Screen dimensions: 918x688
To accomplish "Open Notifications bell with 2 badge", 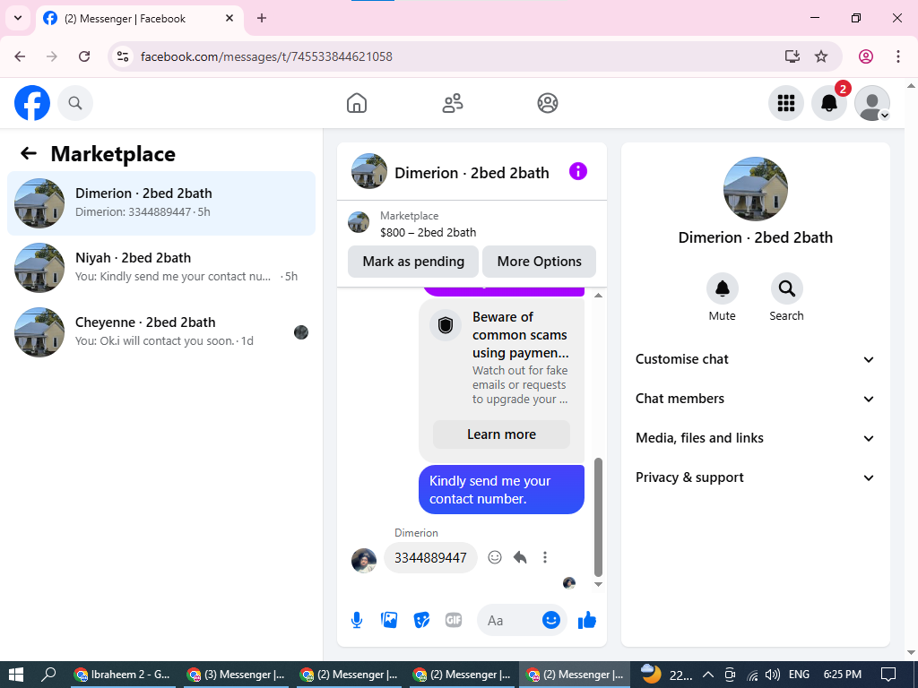I will point(829,103).
